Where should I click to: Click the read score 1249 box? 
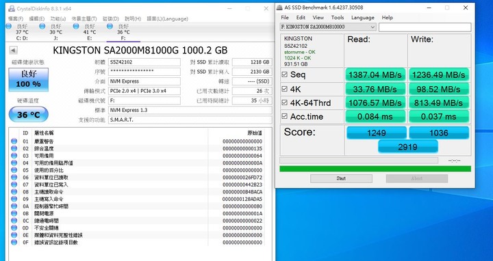pyautogui.click(x=377, y=133)
